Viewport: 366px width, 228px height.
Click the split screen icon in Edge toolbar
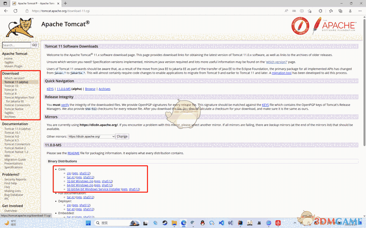pos(301,11)
